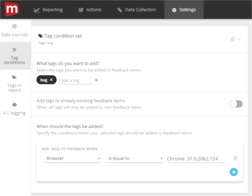Delete the tag condition set
Image resolution: width=252 pixels, height=196 pixels.
[233, 39]
